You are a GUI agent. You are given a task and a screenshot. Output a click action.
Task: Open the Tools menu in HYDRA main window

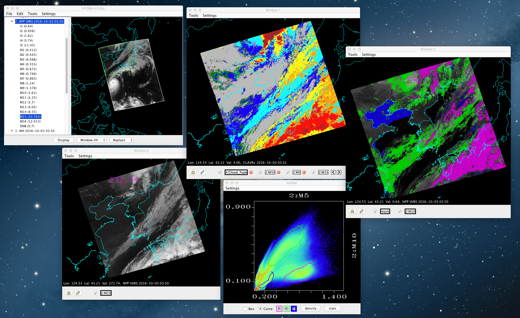coord(32,14)
